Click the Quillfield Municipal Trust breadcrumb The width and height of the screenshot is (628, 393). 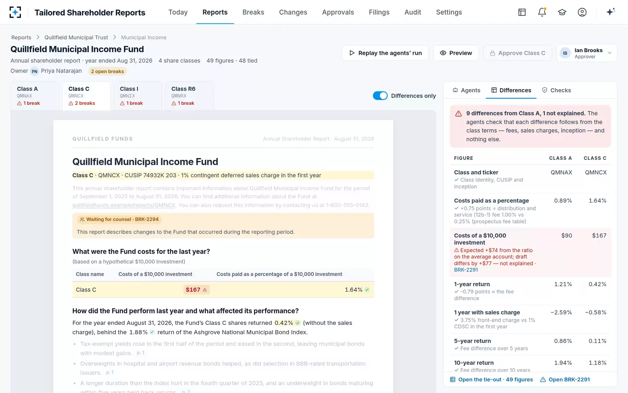click(76, 38)
